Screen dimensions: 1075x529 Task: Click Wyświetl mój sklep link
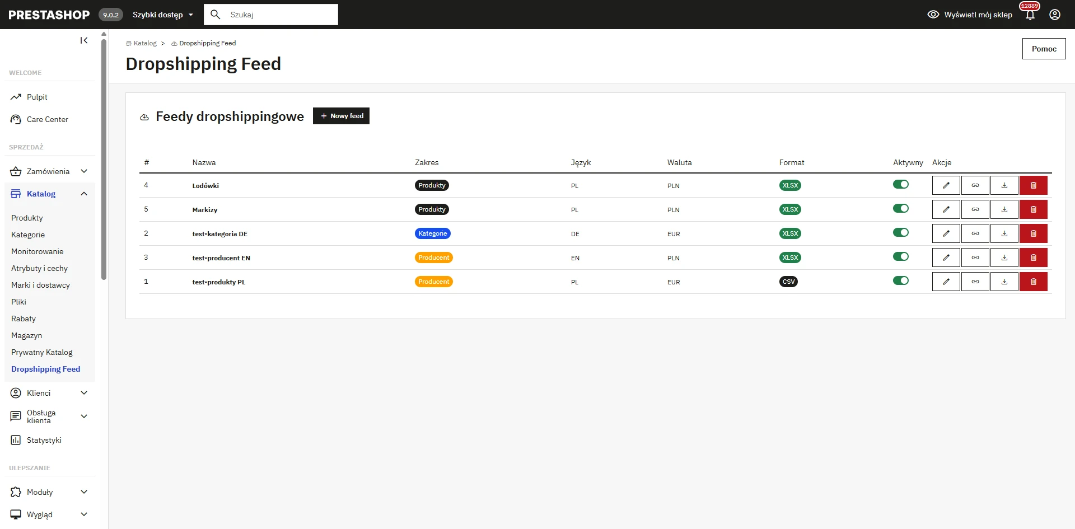[970, 15]
